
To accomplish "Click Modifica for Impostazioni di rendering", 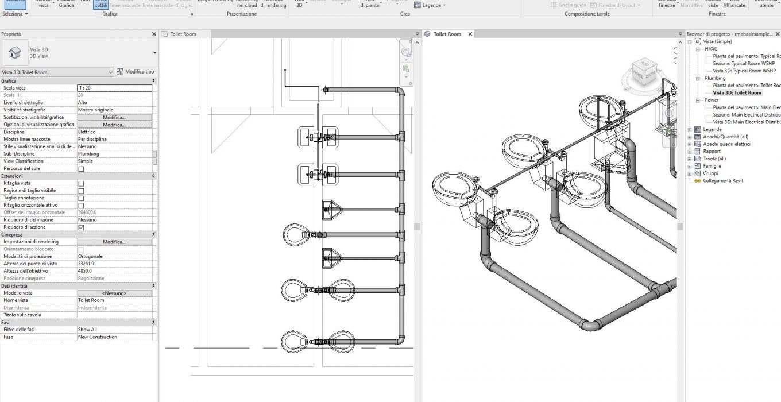I will (x=114, y=242).
